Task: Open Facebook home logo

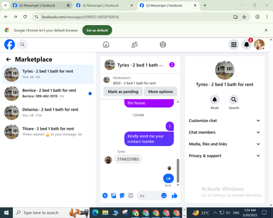Action: coord(9,45)
